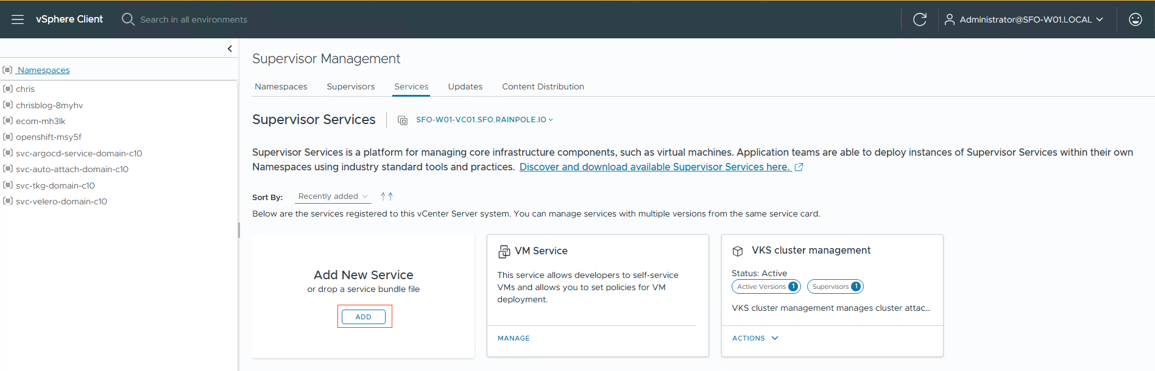
Task: Click the search magnifier icon
Action: 128,19
